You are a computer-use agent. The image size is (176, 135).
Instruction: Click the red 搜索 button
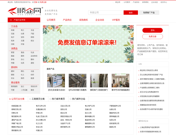(131, 12)
